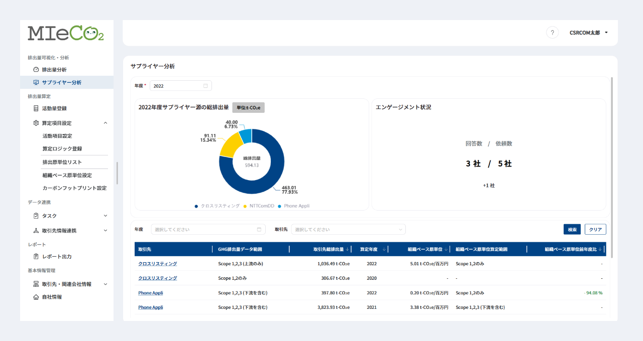643x341 pixels.
Task: Click the 306.67 t-CO₂e cell
Action: (x=336, y=278)
